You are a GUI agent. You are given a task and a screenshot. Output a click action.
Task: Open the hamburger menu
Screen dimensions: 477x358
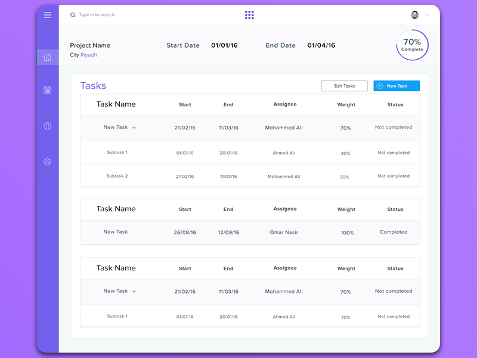(48, 15)
